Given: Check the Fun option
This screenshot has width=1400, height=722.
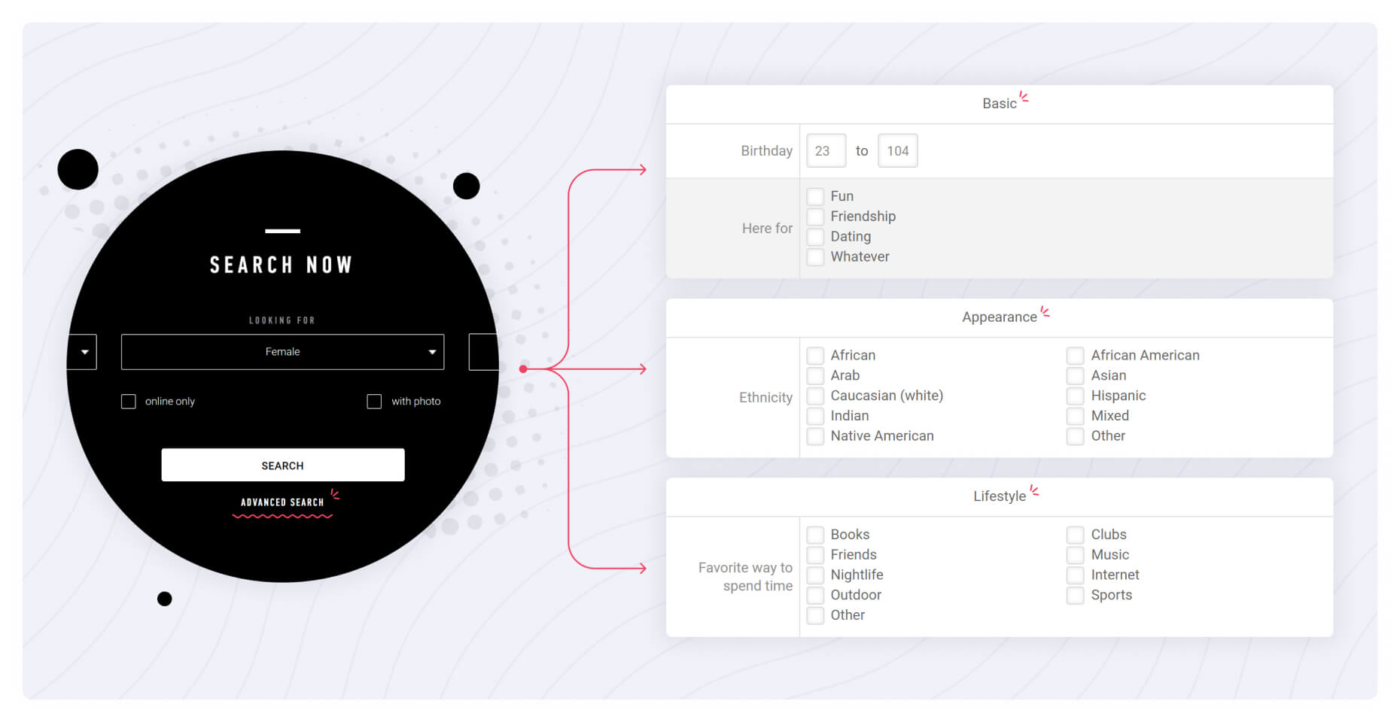Looking at the screenshot, I should 815,197.
